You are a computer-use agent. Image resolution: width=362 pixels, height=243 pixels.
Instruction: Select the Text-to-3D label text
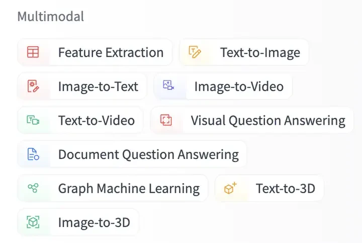click(286, 188)
